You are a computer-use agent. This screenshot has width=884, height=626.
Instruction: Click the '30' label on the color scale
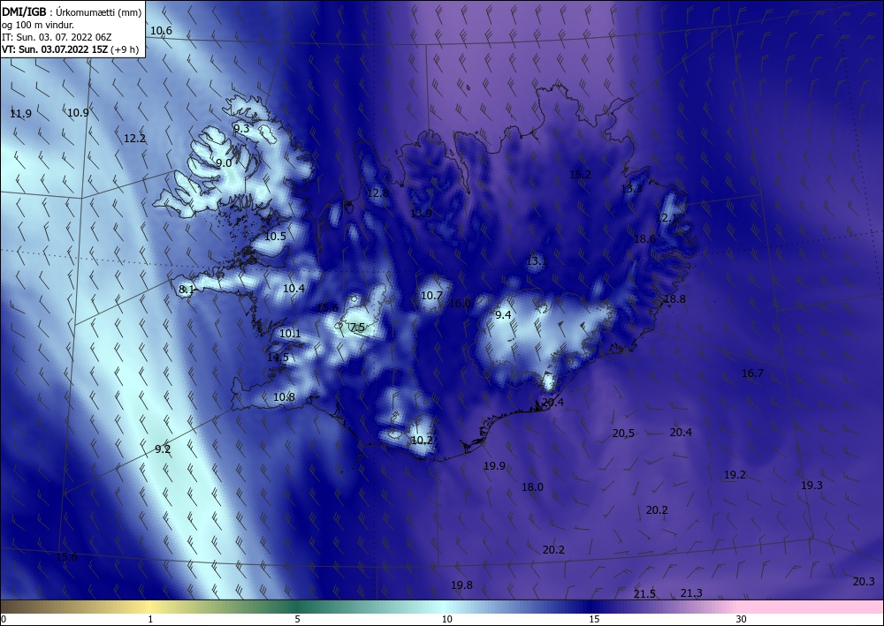(x=742, y=619)
